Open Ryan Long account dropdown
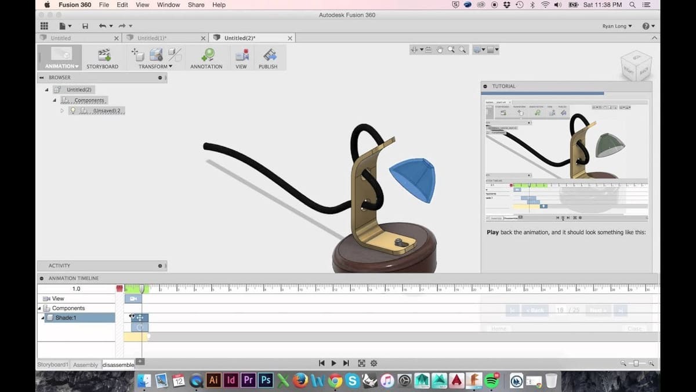 tap(617, 26)
